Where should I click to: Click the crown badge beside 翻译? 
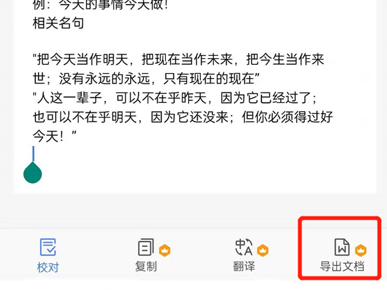pos(263,250)
